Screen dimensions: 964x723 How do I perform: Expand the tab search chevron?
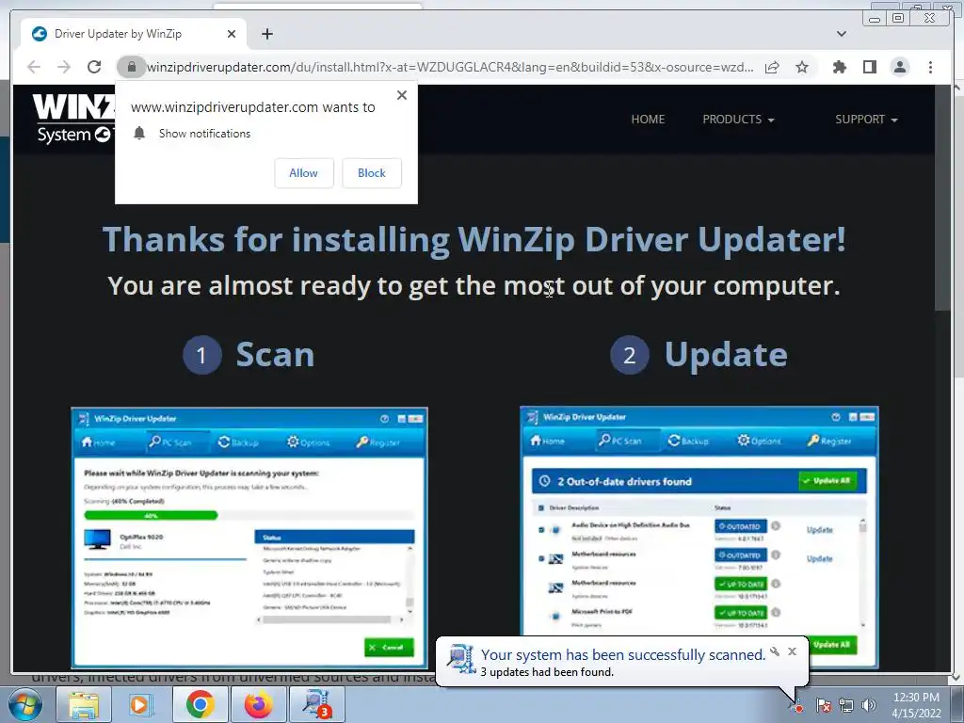842,34
